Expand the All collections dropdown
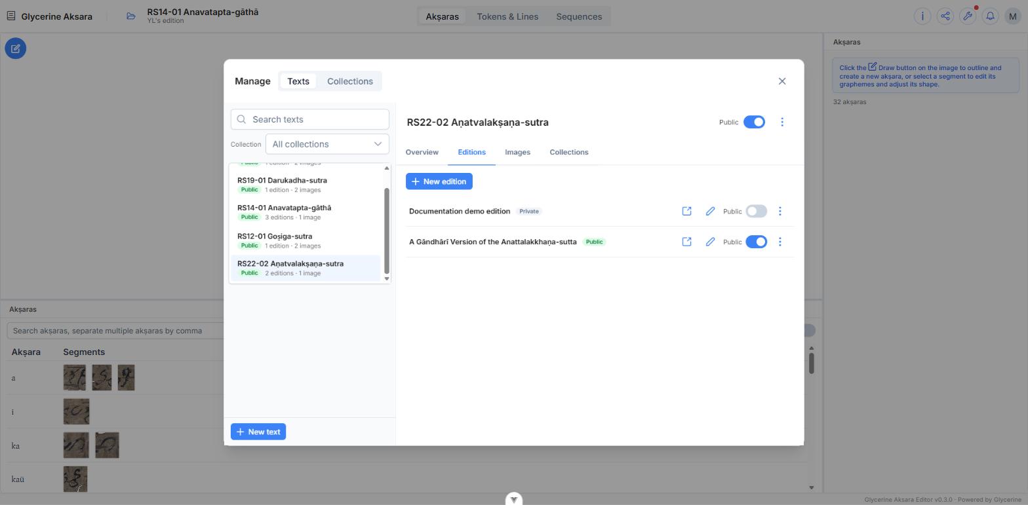The image size is (1028, 505). [x=327, y=144]
